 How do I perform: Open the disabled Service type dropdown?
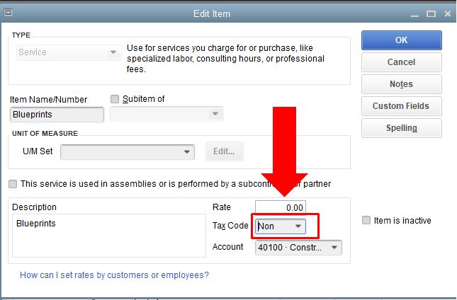click(69, 52)
